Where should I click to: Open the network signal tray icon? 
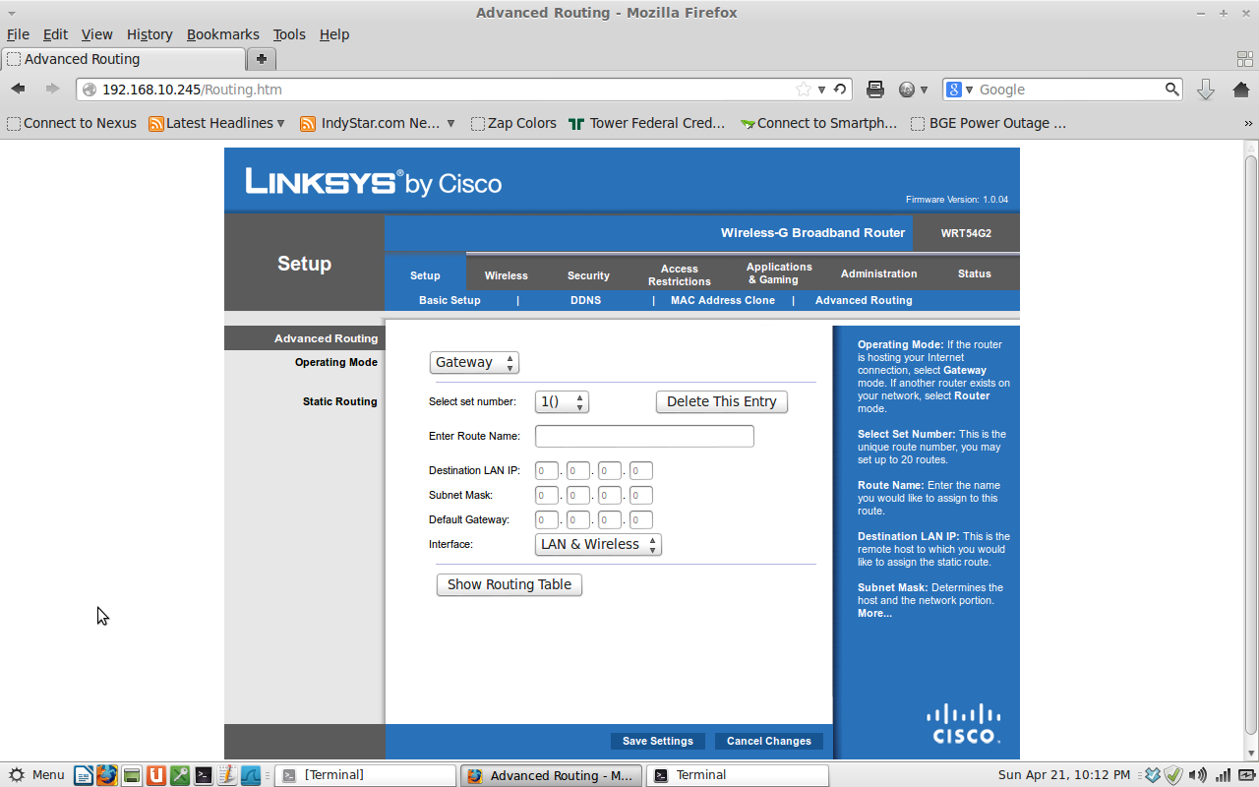(1223, 775)
